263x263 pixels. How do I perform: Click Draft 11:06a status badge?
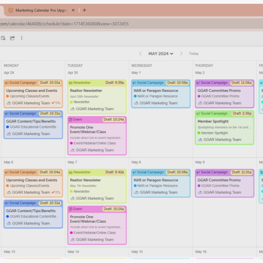(241, 83)
